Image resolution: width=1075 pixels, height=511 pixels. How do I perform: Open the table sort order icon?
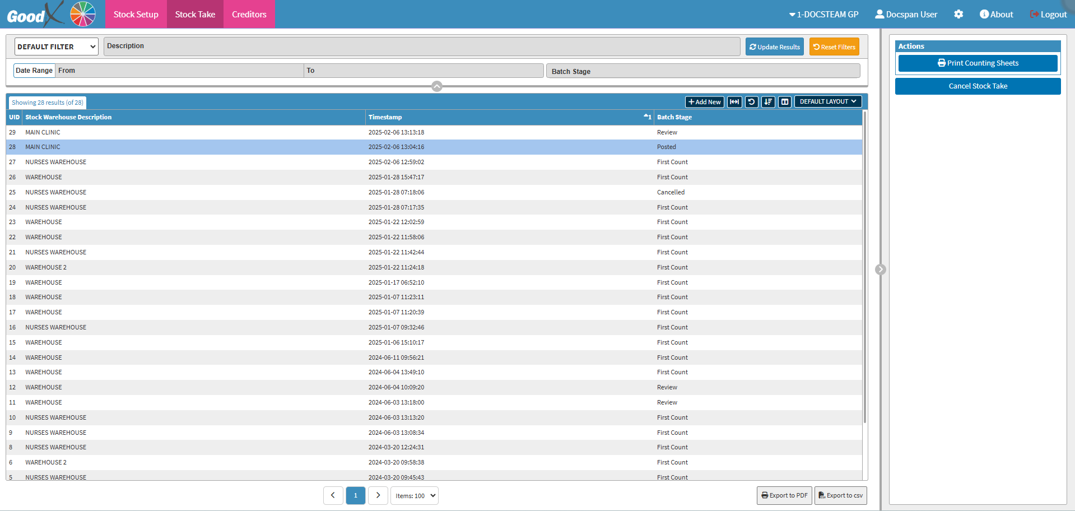[x=768, y=102]
